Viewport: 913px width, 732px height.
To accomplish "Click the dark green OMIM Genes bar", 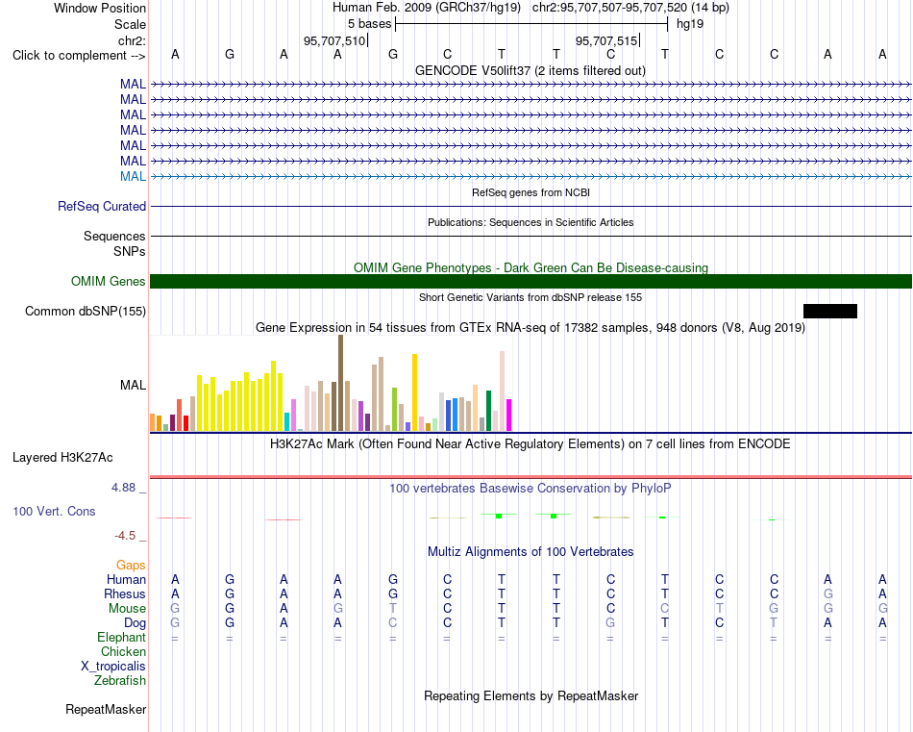I will [x=531, y=282].
